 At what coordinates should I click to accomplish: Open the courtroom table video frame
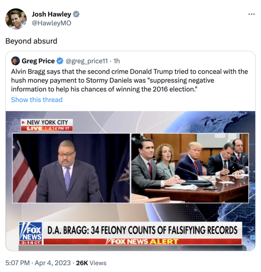(190, 168)
